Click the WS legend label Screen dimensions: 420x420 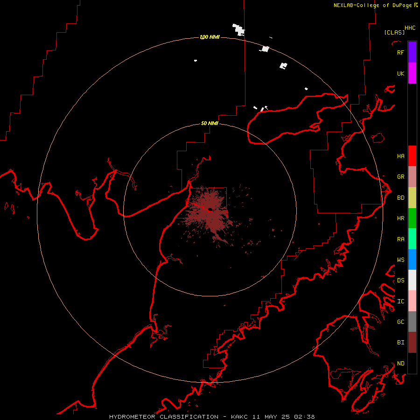(401, 260)
